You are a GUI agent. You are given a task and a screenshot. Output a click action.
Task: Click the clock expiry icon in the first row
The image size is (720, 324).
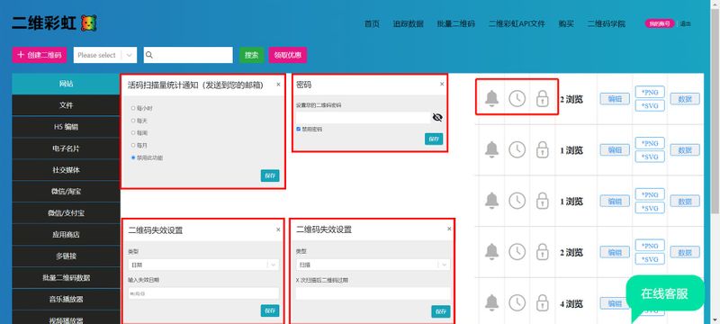[517, 98]
